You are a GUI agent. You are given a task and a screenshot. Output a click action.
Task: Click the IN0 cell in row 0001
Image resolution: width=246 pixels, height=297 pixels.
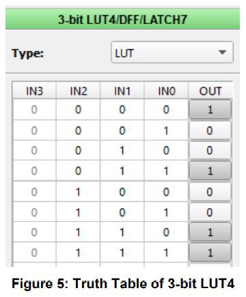pos(166,131)
